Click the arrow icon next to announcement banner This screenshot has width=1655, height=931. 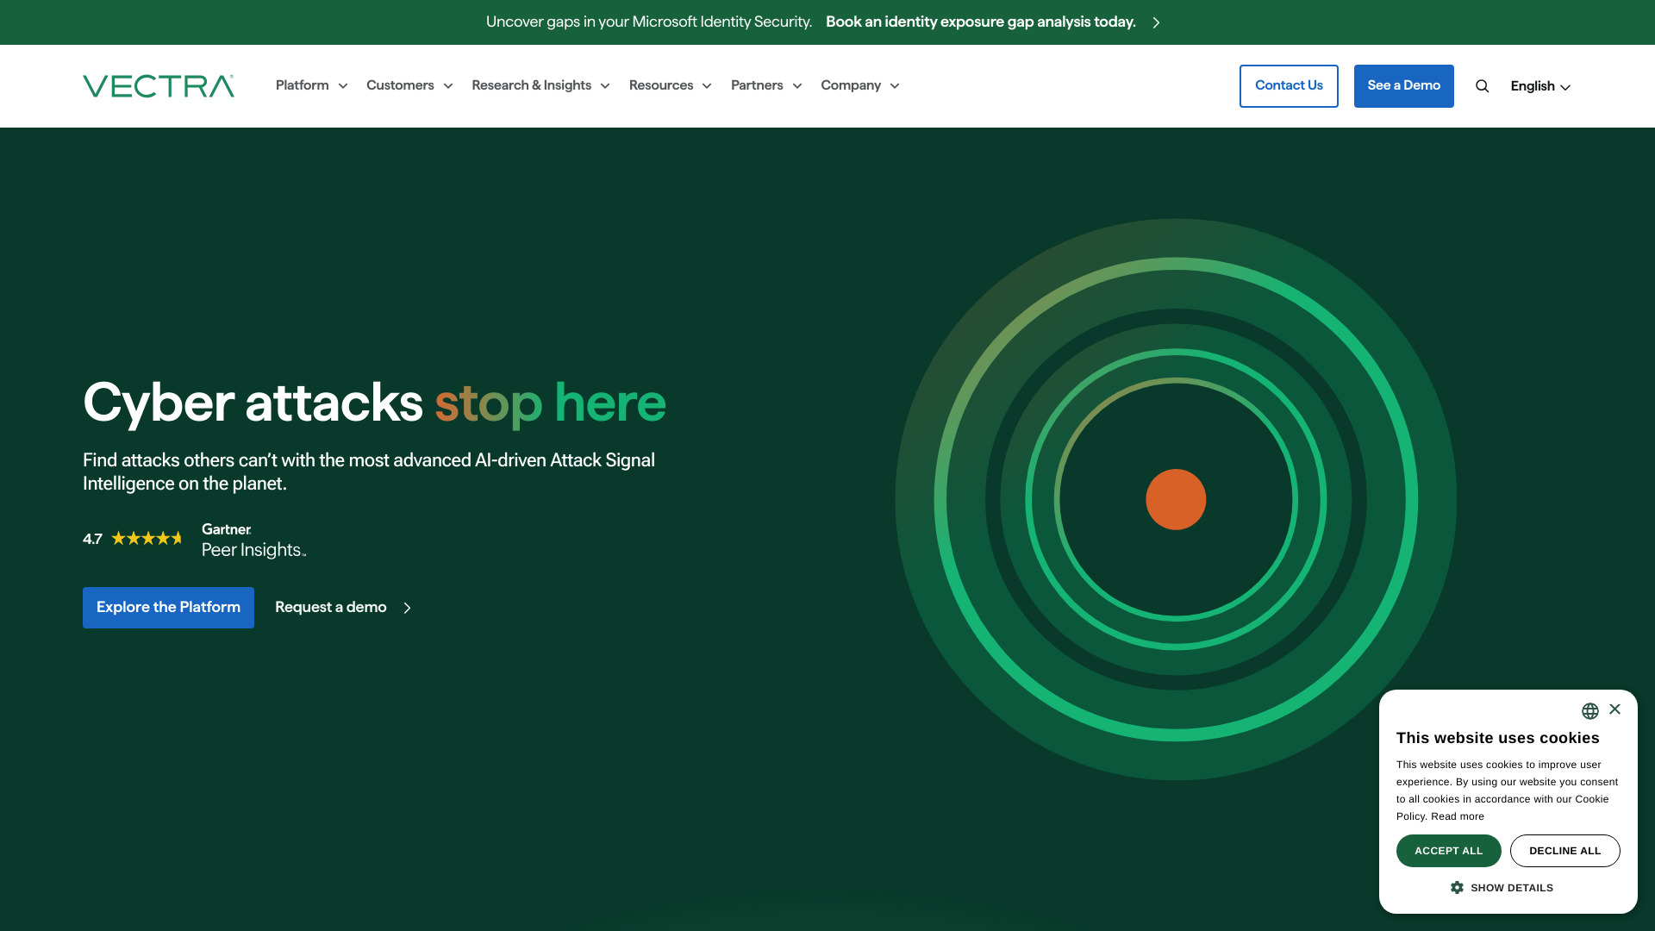[1156, 22]
